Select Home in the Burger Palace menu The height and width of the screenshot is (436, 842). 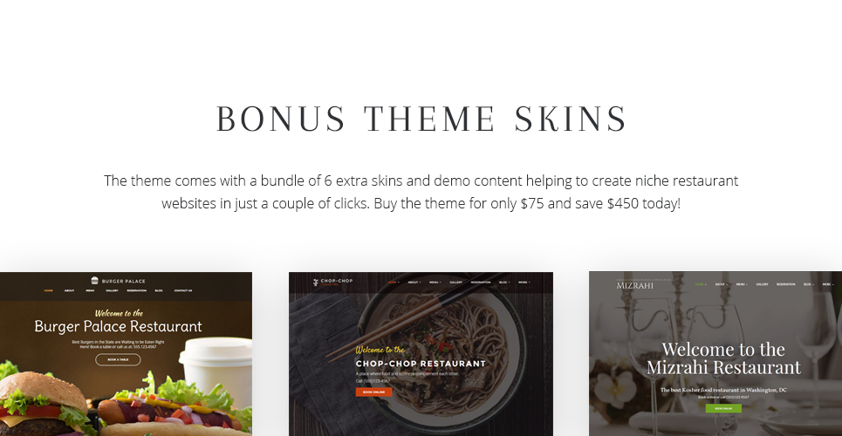[x=48, y=290]
